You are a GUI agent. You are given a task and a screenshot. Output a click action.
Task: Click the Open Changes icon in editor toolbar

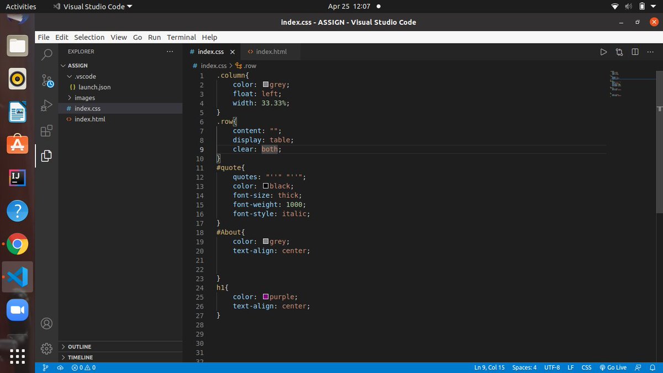pyautogui.click(x=619, y=52)
